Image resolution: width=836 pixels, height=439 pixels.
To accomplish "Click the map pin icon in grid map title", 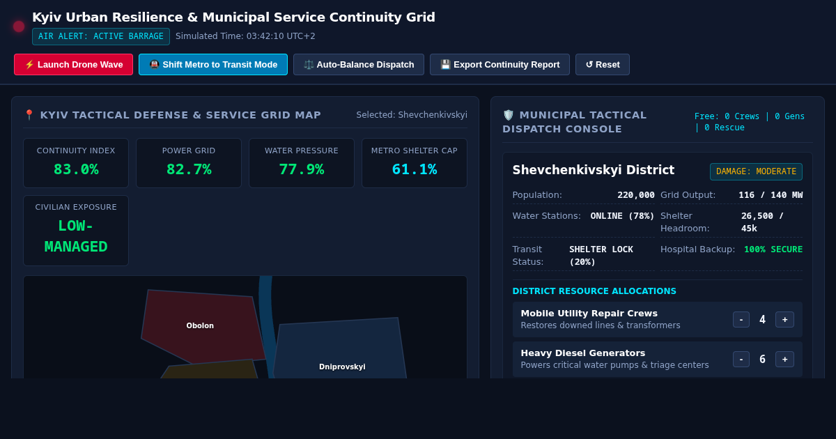I will pyautogui.click(x=29, y=115).
